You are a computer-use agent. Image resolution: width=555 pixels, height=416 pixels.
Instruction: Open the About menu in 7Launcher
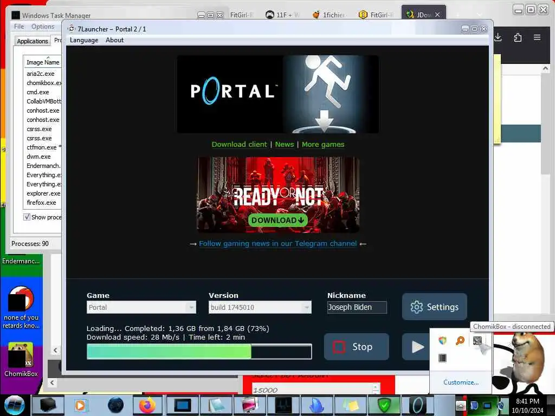115,40
